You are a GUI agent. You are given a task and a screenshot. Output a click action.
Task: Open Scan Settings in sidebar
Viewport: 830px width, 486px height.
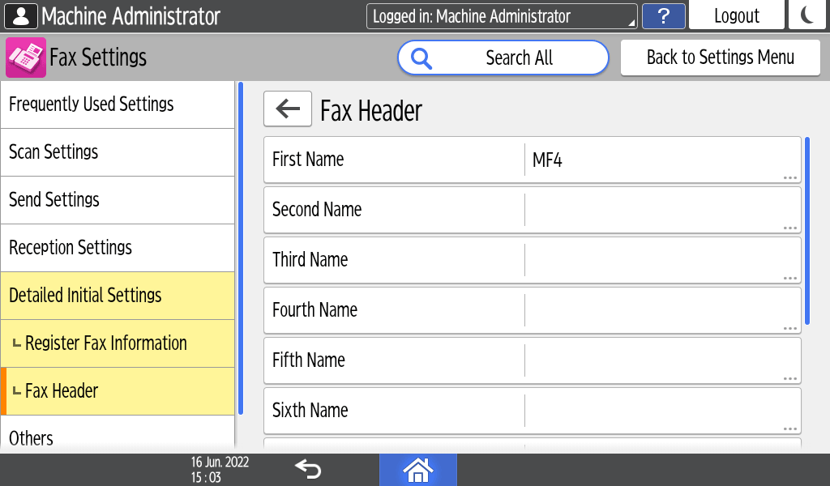click(118, 152)
